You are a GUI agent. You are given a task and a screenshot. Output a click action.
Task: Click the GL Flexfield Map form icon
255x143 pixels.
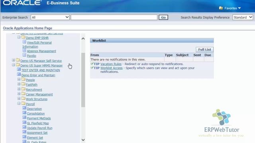[x=24, y=122]
